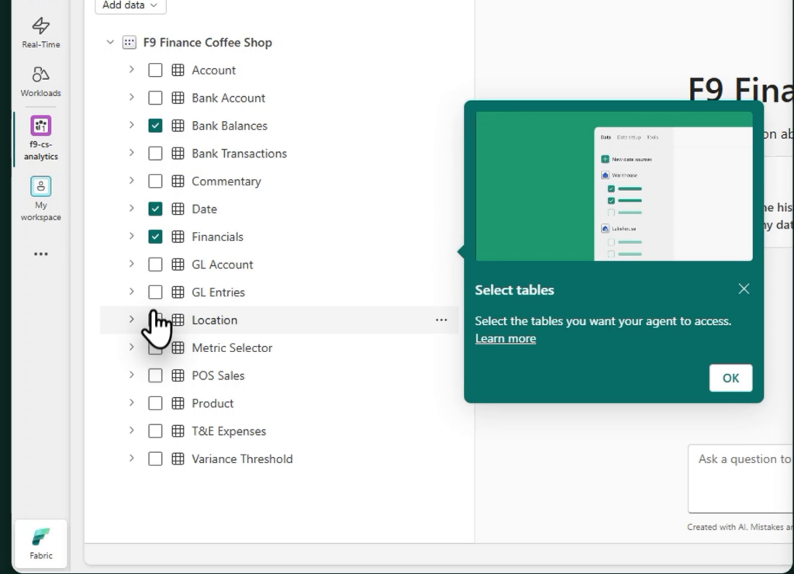Screen dimensions: 794x574
Task: Select the T&E Expenses label
Action: [x=229, y=431]
